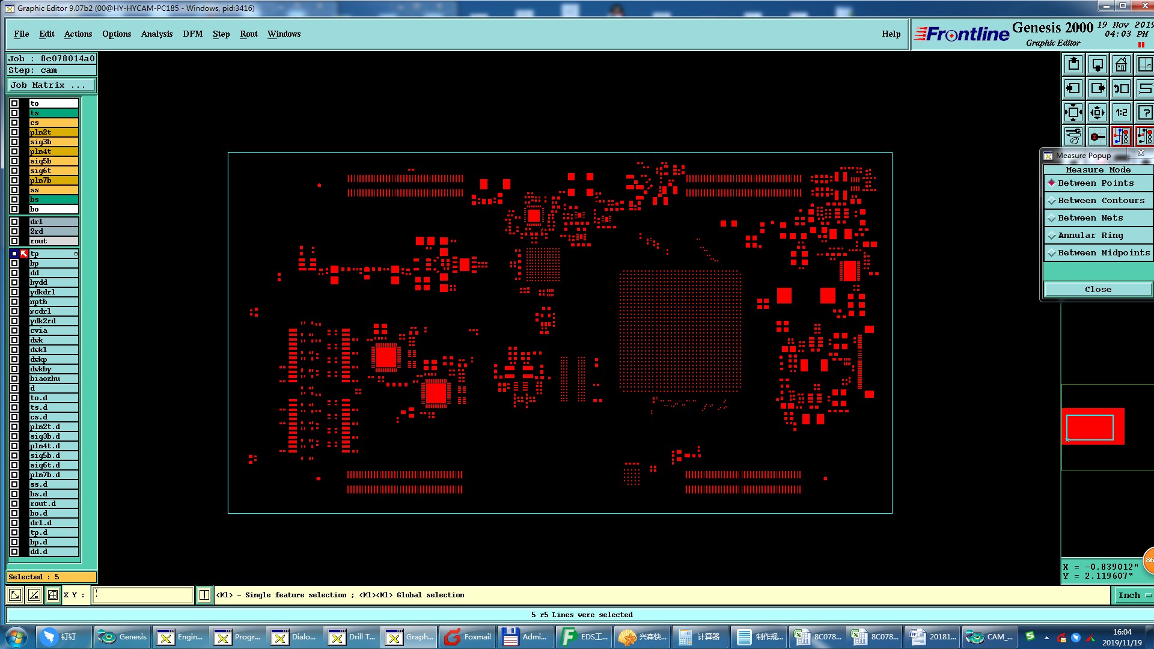Click the angle measurement icon in the bottom bar
The image size is (1154, 649).
click(x=34, y=595)
